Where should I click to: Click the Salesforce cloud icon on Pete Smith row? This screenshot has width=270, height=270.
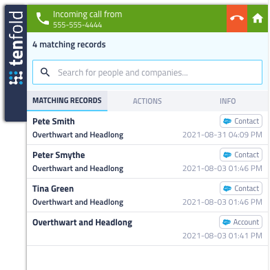click(x=227, y=121)
